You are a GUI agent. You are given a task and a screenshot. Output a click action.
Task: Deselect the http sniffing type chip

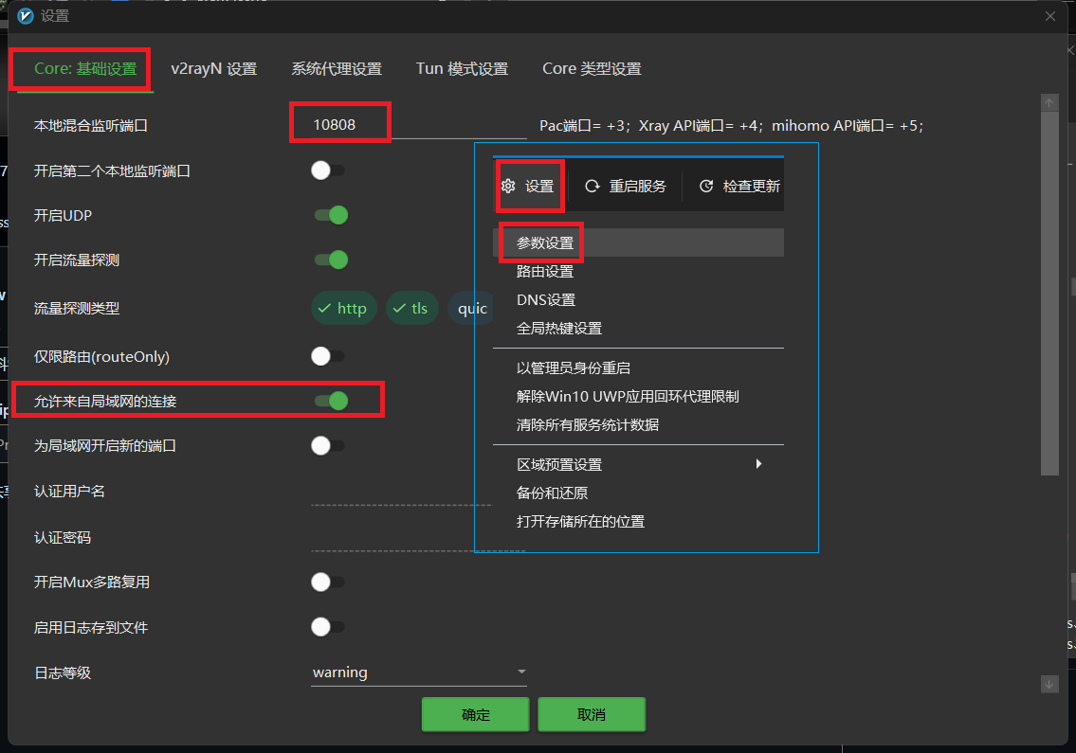click(344, 309)
